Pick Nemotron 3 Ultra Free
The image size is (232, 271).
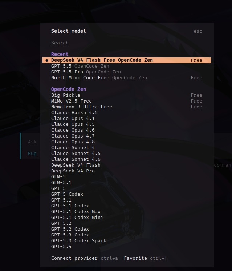click(127, 107)
